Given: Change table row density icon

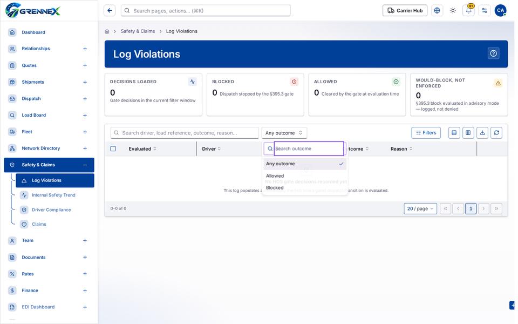Looking at the screenshot, I should coord(454,133).
